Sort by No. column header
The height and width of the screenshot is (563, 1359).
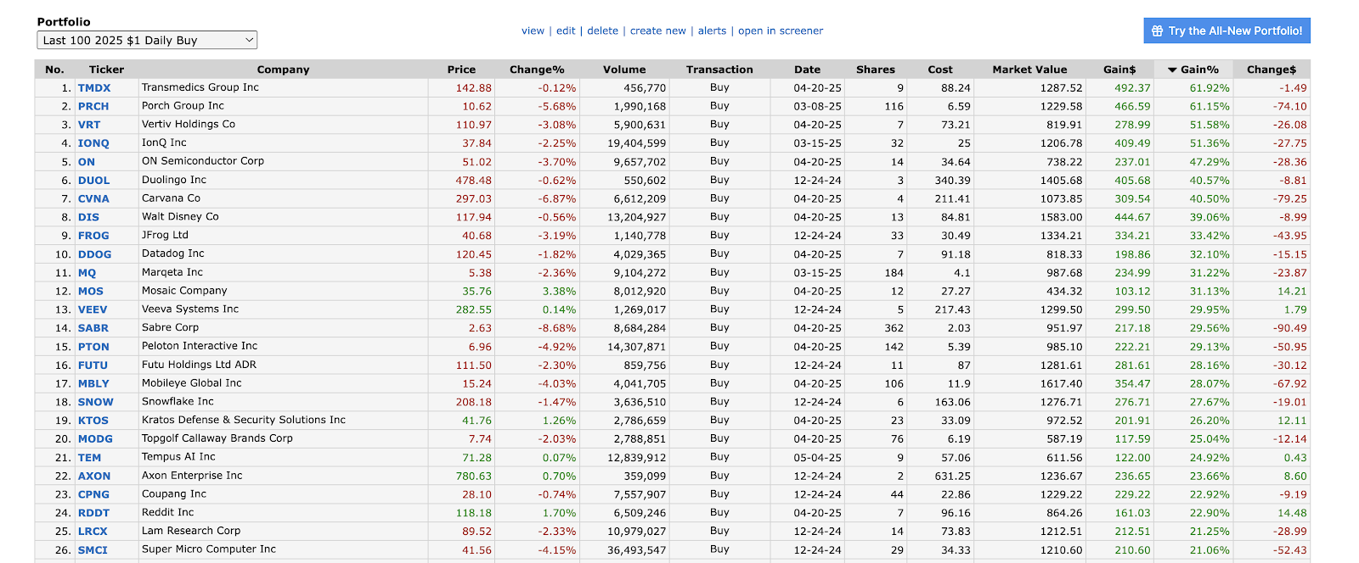[x=54, y=70]
